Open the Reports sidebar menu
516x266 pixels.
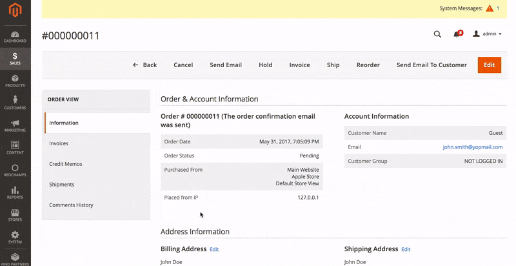tap(15, 193)
